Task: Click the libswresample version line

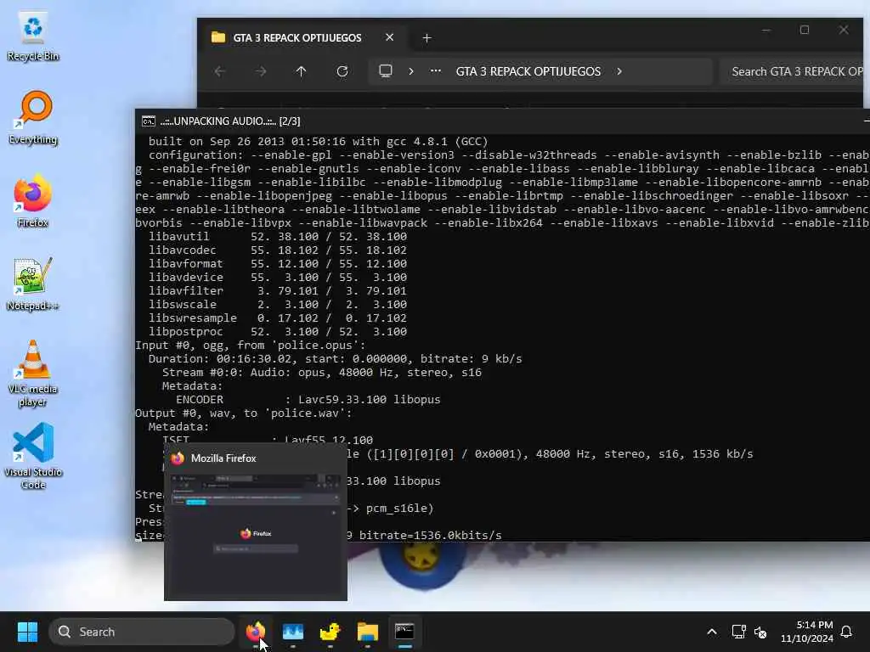Action: 278,318
